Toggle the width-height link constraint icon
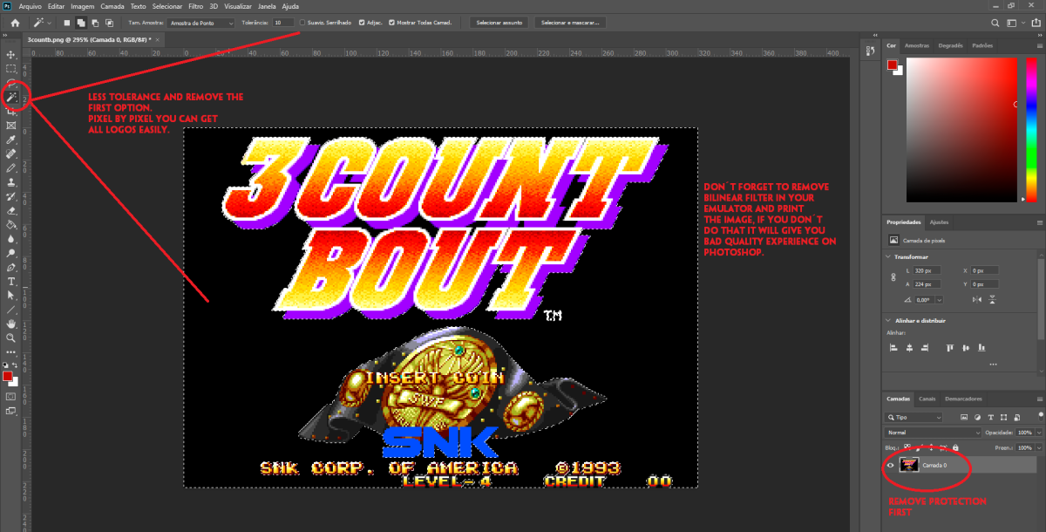This screenshot has width=1046, height=532. [892, 277]
